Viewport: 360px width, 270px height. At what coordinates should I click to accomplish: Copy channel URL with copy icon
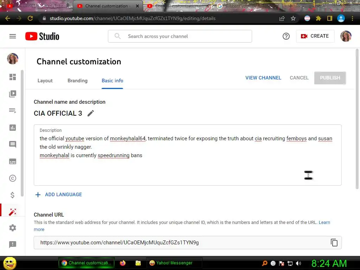[x=334, y=243]
